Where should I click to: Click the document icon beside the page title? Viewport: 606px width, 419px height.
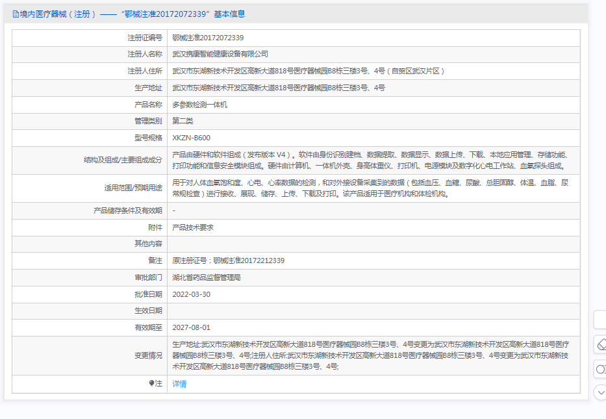pos(16,14)
